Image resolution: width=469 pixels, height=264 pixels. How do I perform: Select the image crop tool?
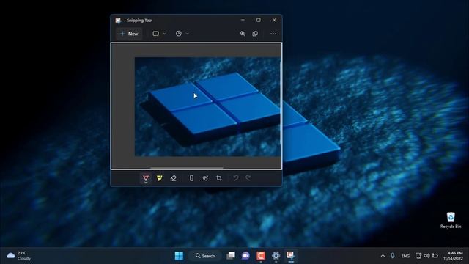point(219,178)
